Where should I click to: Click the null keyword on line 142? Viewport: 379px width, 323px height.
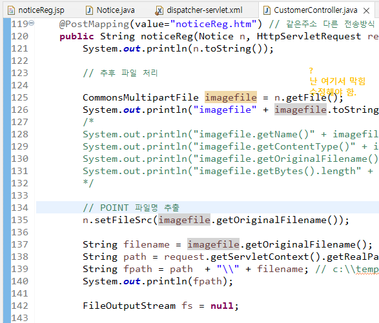pyautogui.click(x=222, y=306)
